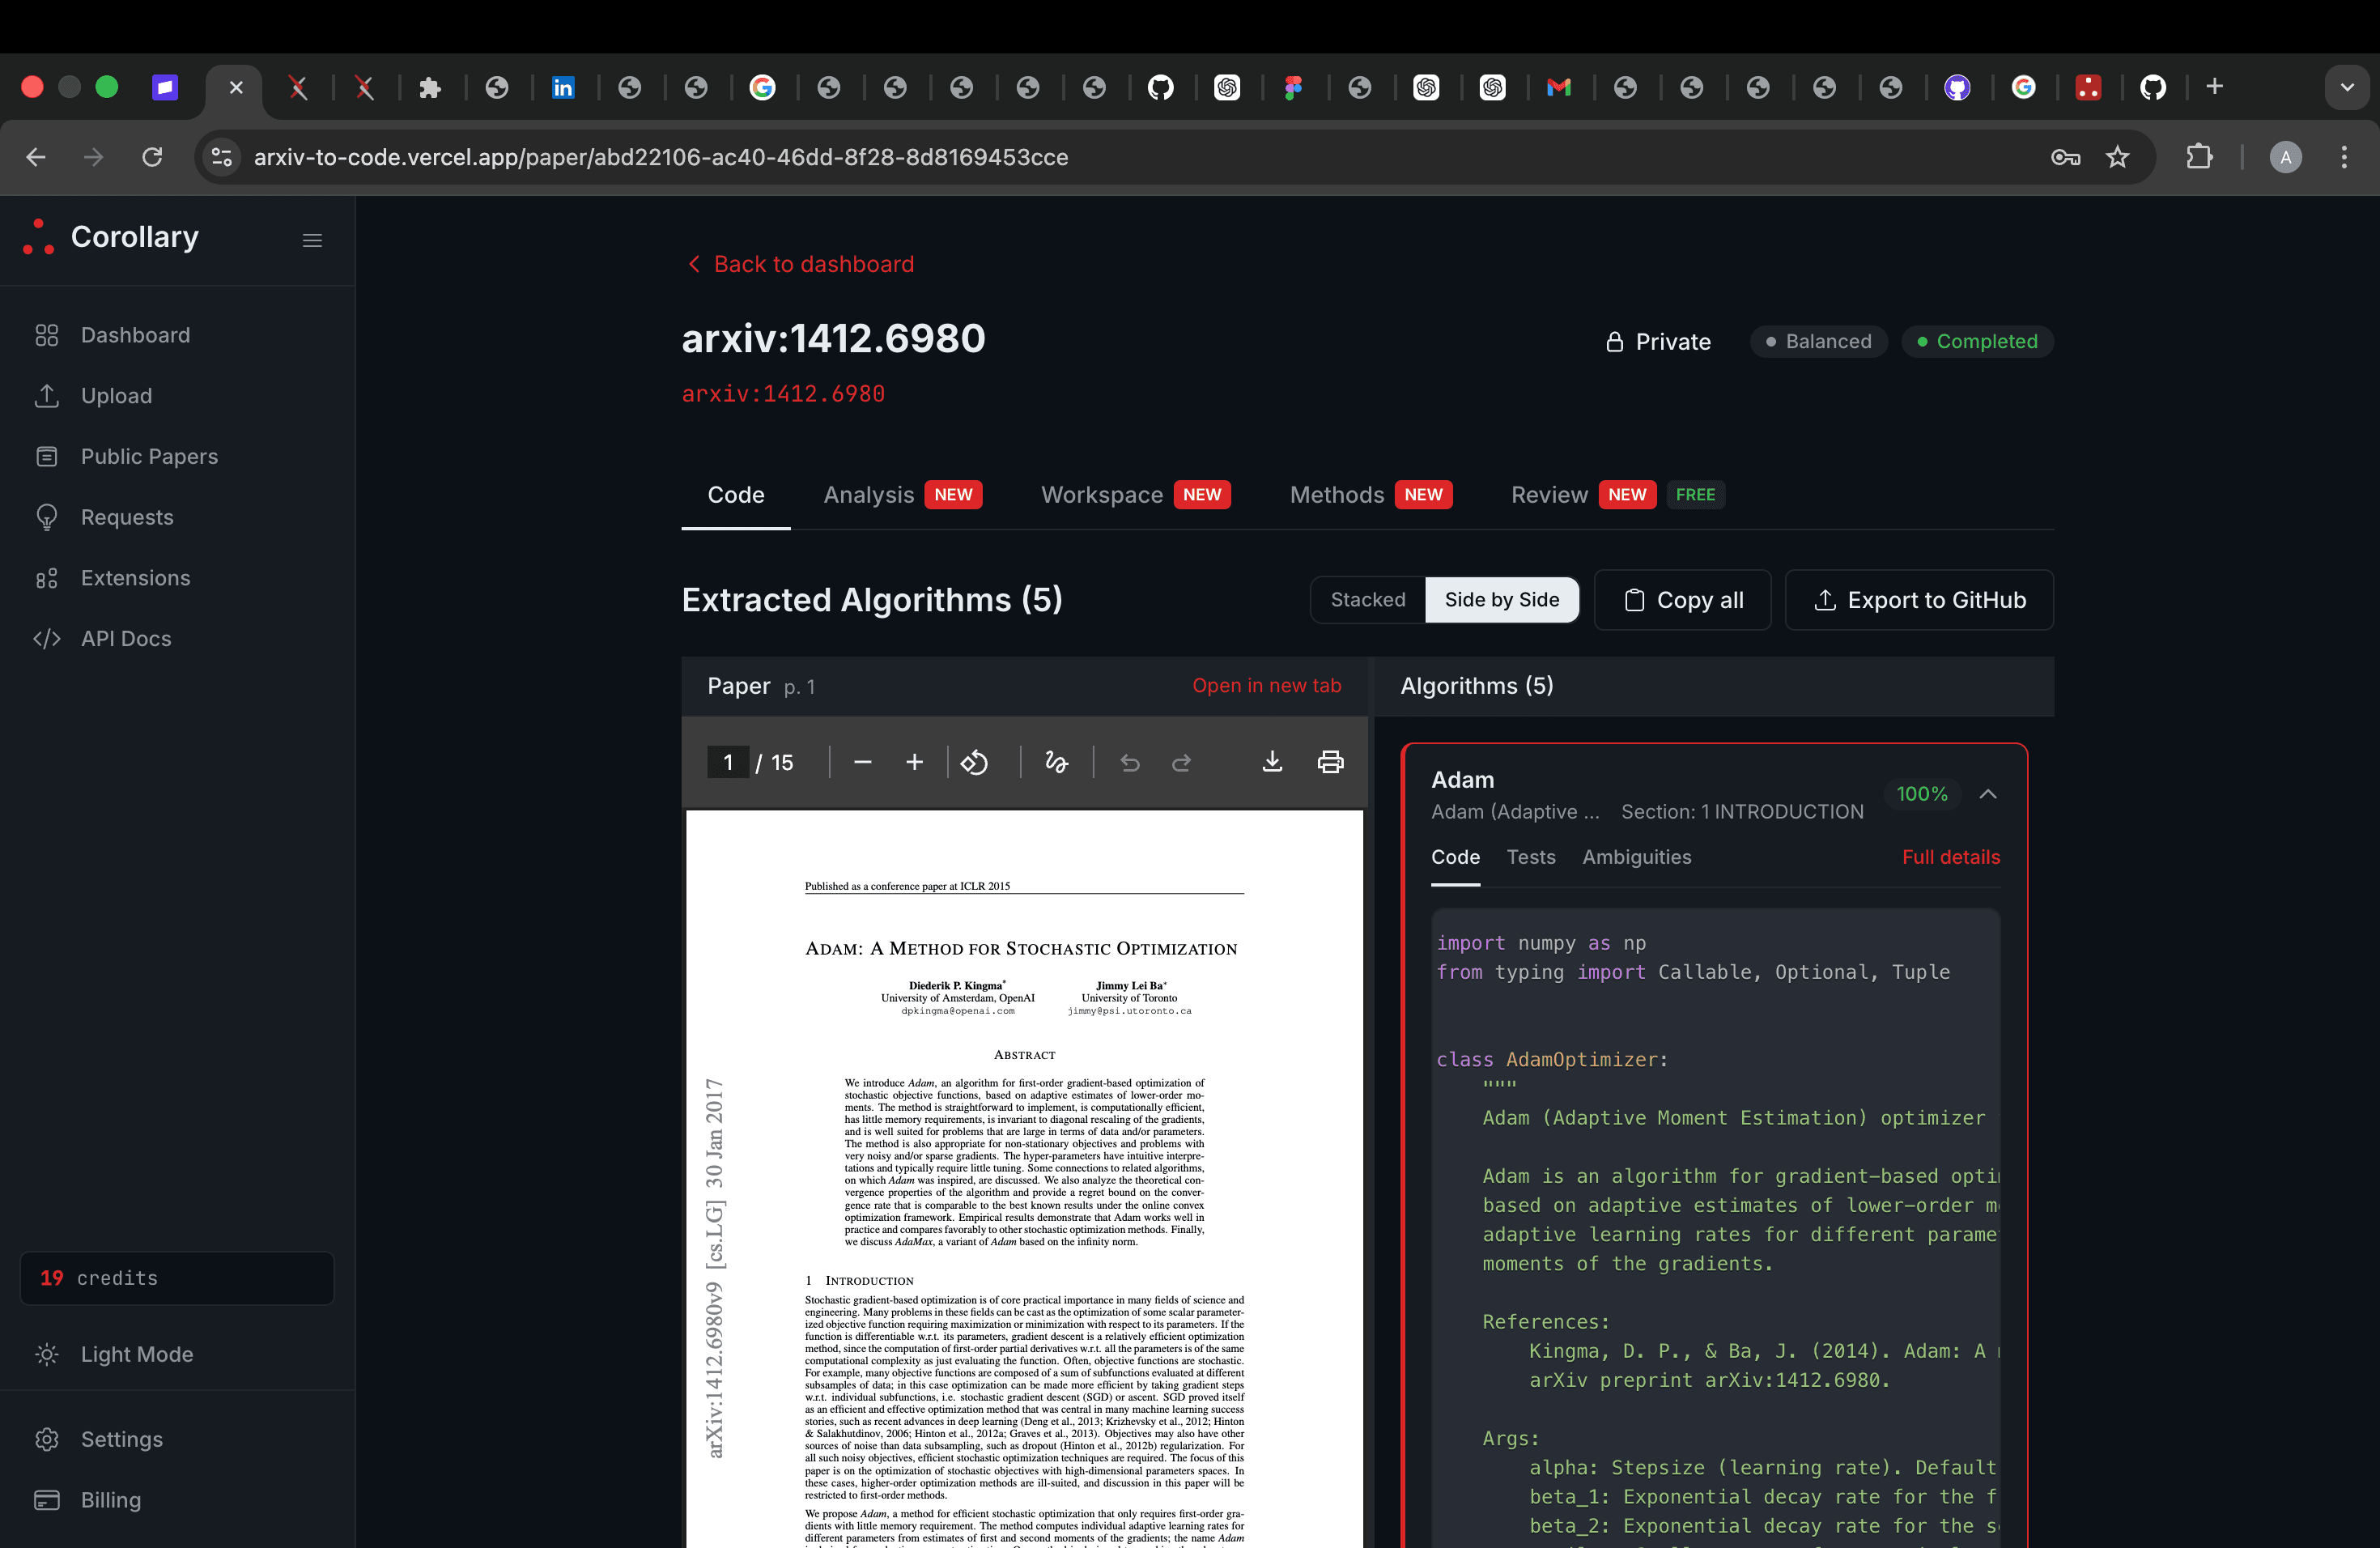Screen dimensions: 2380x1548
Task: Undo last PDF annotation
Action: click(x=1130, y=763)
